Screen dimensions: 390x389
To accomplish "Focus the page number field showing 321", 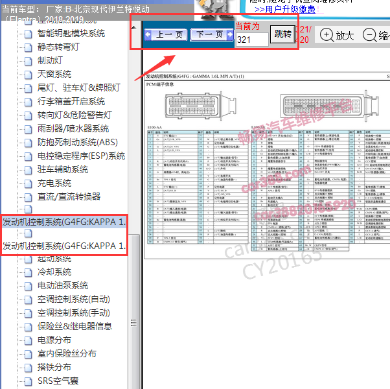I will point(252,40).
